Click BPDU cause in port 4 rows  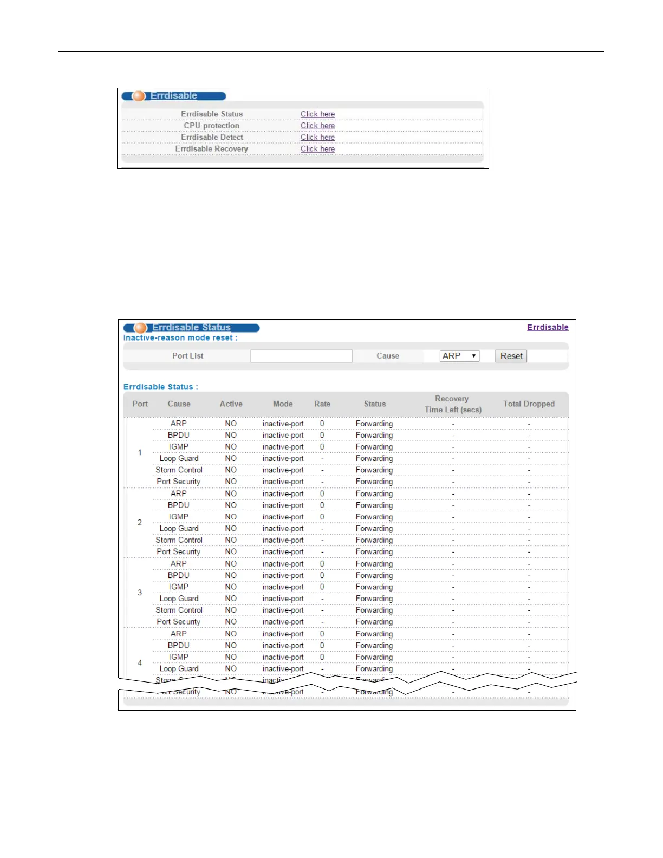[179, 646]
